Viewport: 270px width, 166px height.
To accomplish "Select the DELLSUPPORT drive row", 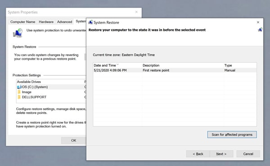I will pos(51,97).
